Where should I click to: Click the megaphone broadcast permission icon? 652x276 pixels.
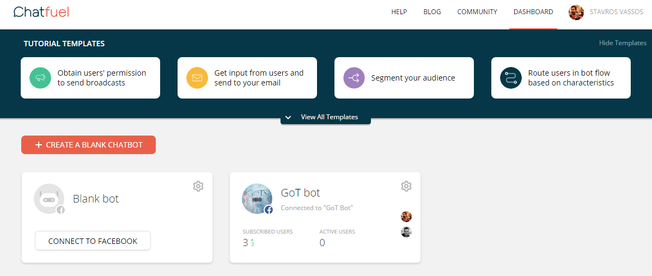tap(40, 78)
